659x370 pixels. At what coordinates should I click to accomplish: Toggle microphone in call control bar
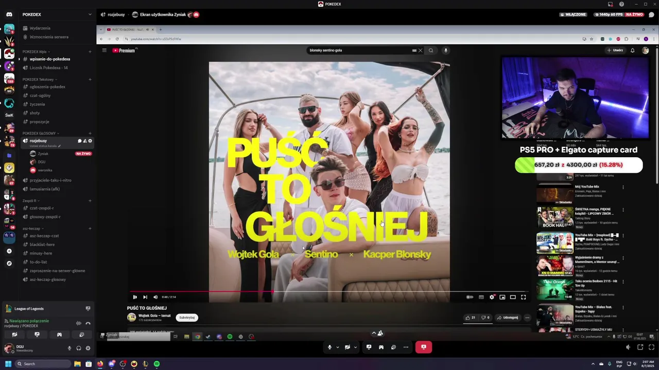click(x=329, y=347)
